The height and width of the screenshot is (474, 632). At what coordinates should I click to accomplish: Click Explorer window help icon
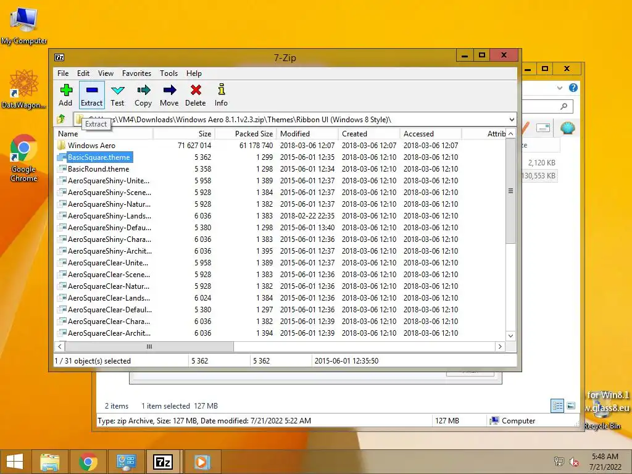point(573,88)
